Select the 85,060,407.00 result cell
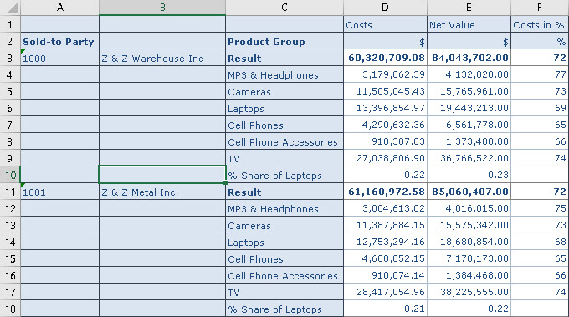The width and height of the screenshot is (569, 317). 469,192
